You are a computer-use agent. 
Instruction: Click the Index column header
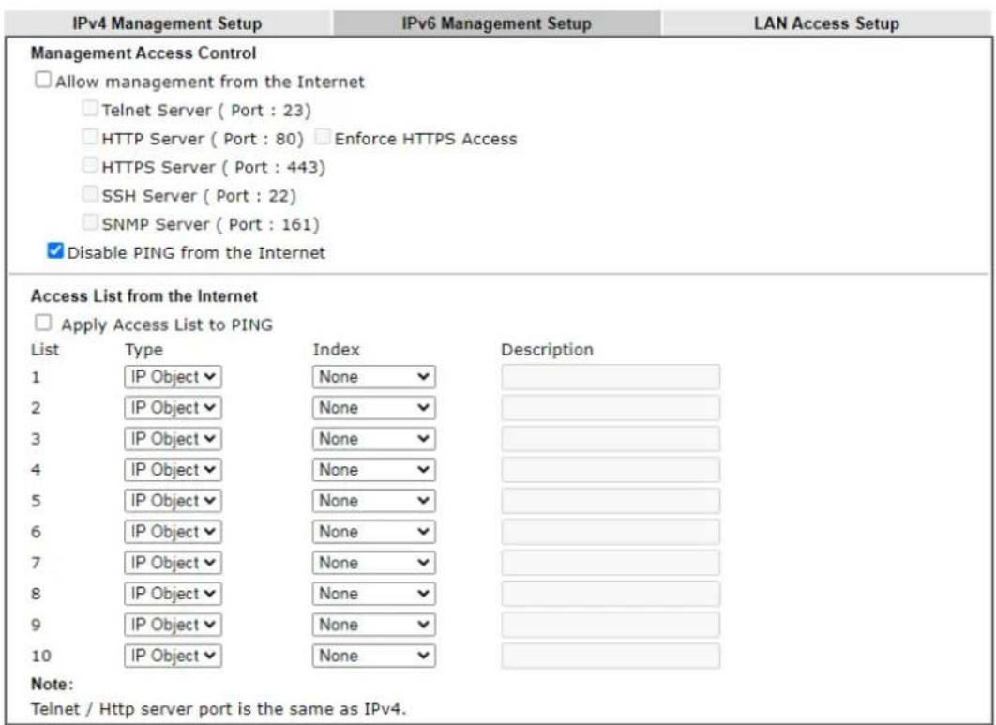pos(336,350)
